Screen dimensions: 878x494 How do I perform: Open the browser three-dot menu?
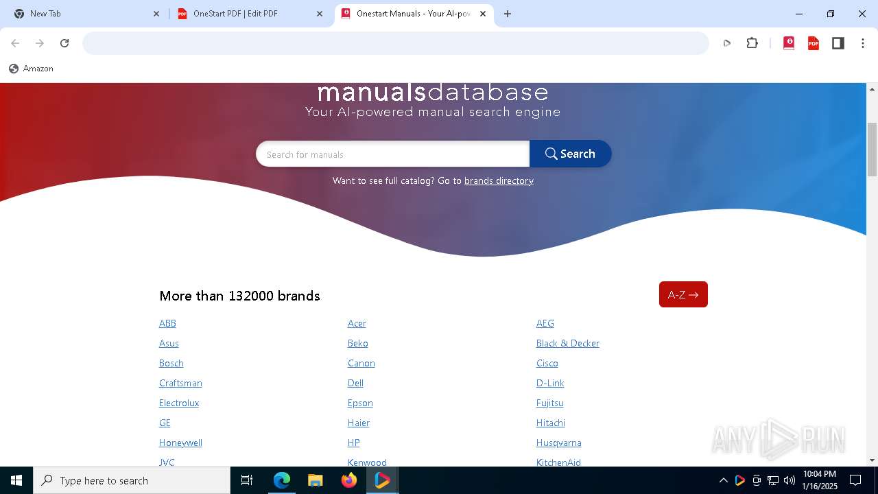(x=863, y=43)
